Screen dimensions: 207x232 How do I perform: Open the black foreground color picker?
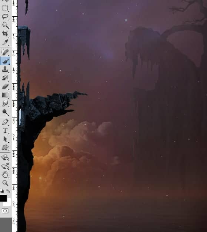coord(3,198)
